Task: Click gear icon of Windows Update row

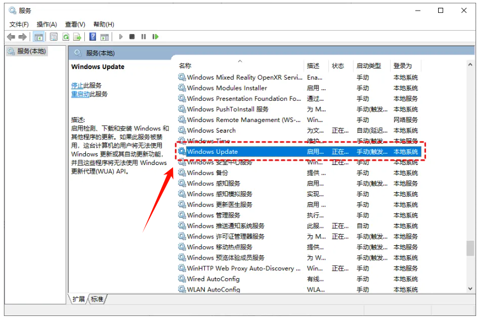Action: (182, 152)
